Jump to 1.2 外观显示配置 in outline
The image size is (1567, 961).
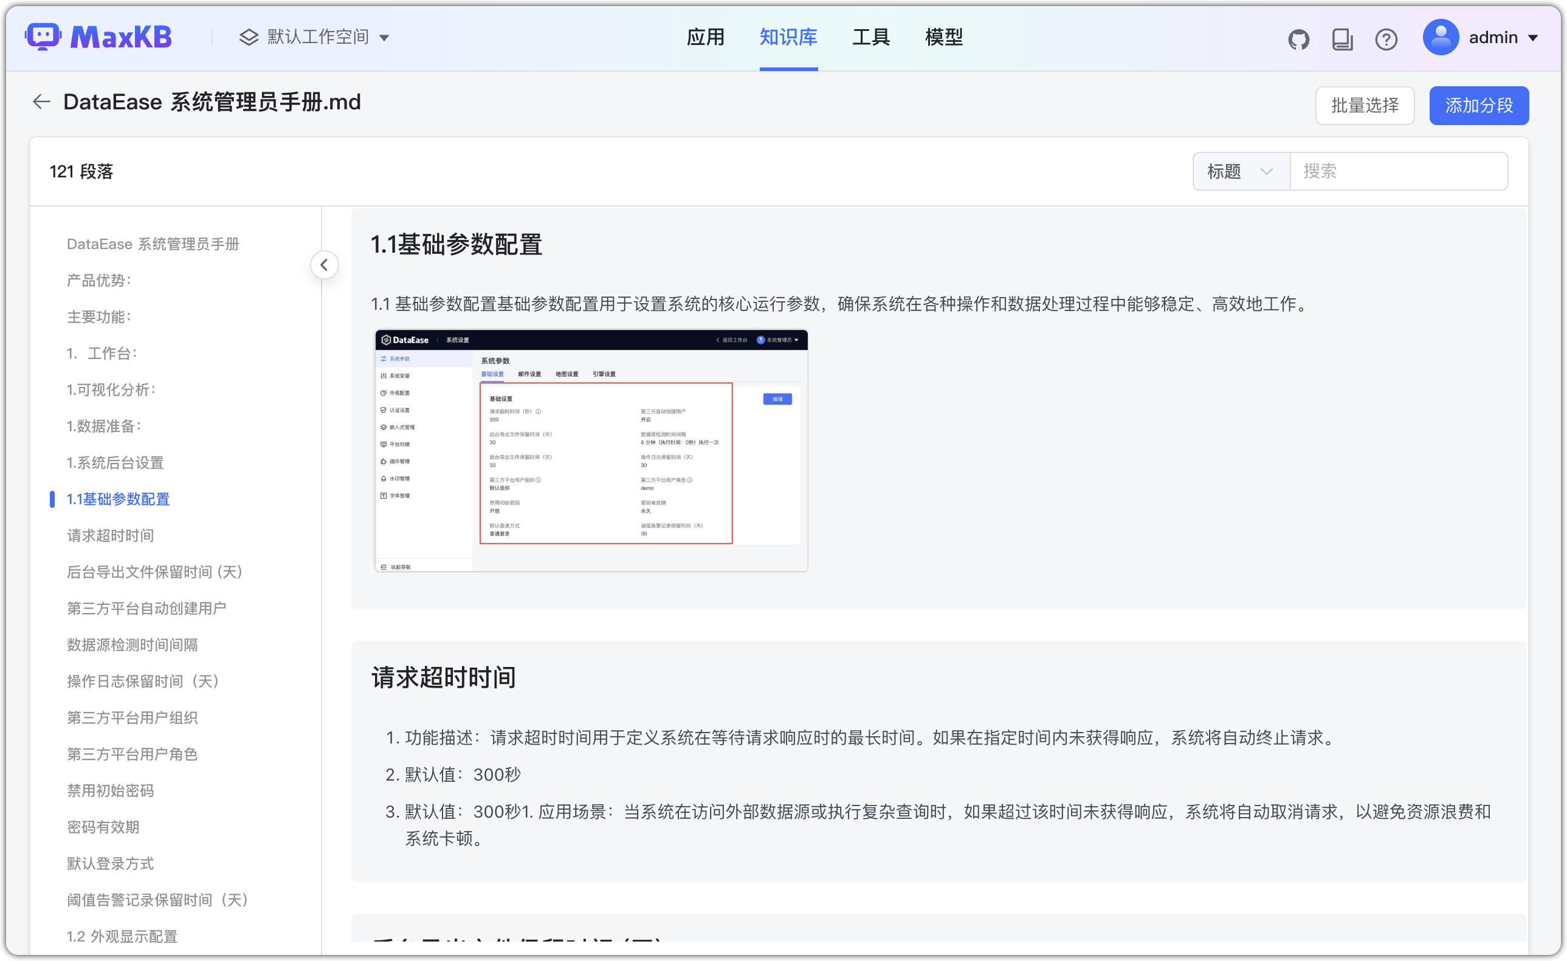[x=122, y=936]
